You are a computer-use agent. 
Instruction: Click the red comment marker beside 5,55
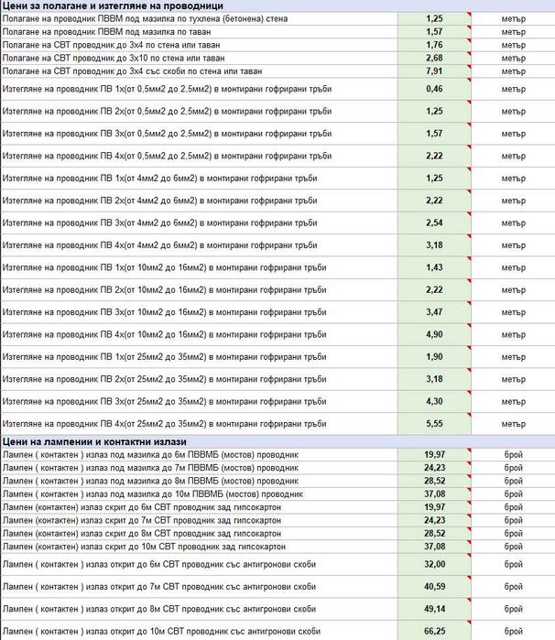[x=469, y=415]
